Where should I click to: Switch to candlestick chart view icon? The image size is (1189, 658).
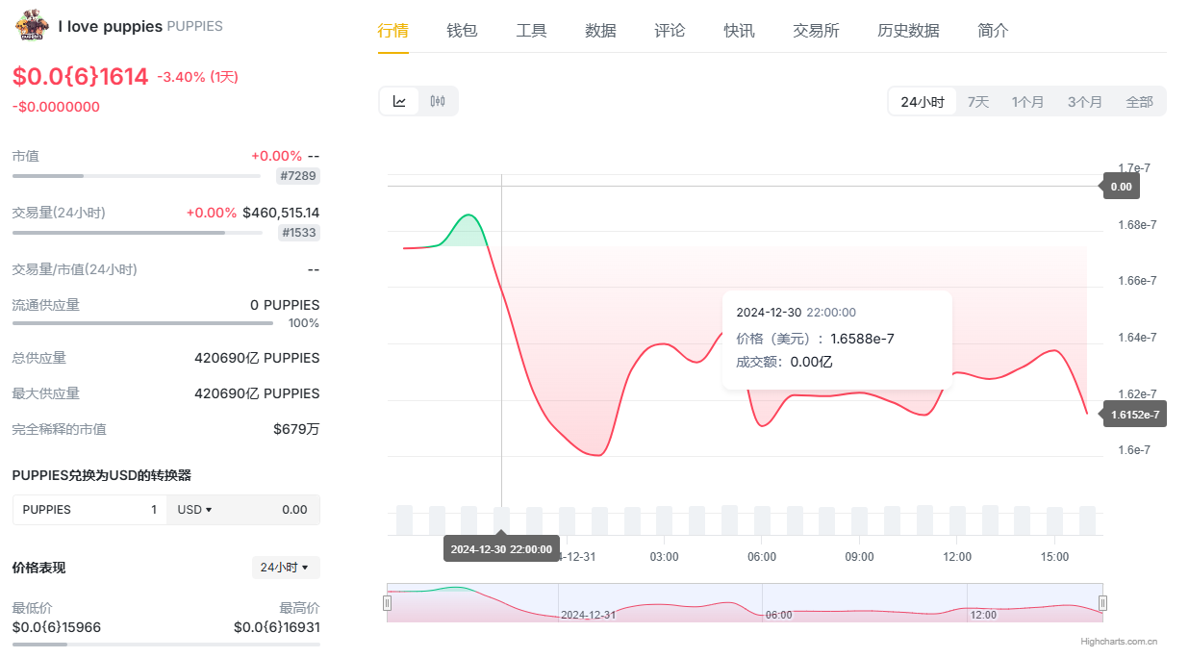pos(438,101)
